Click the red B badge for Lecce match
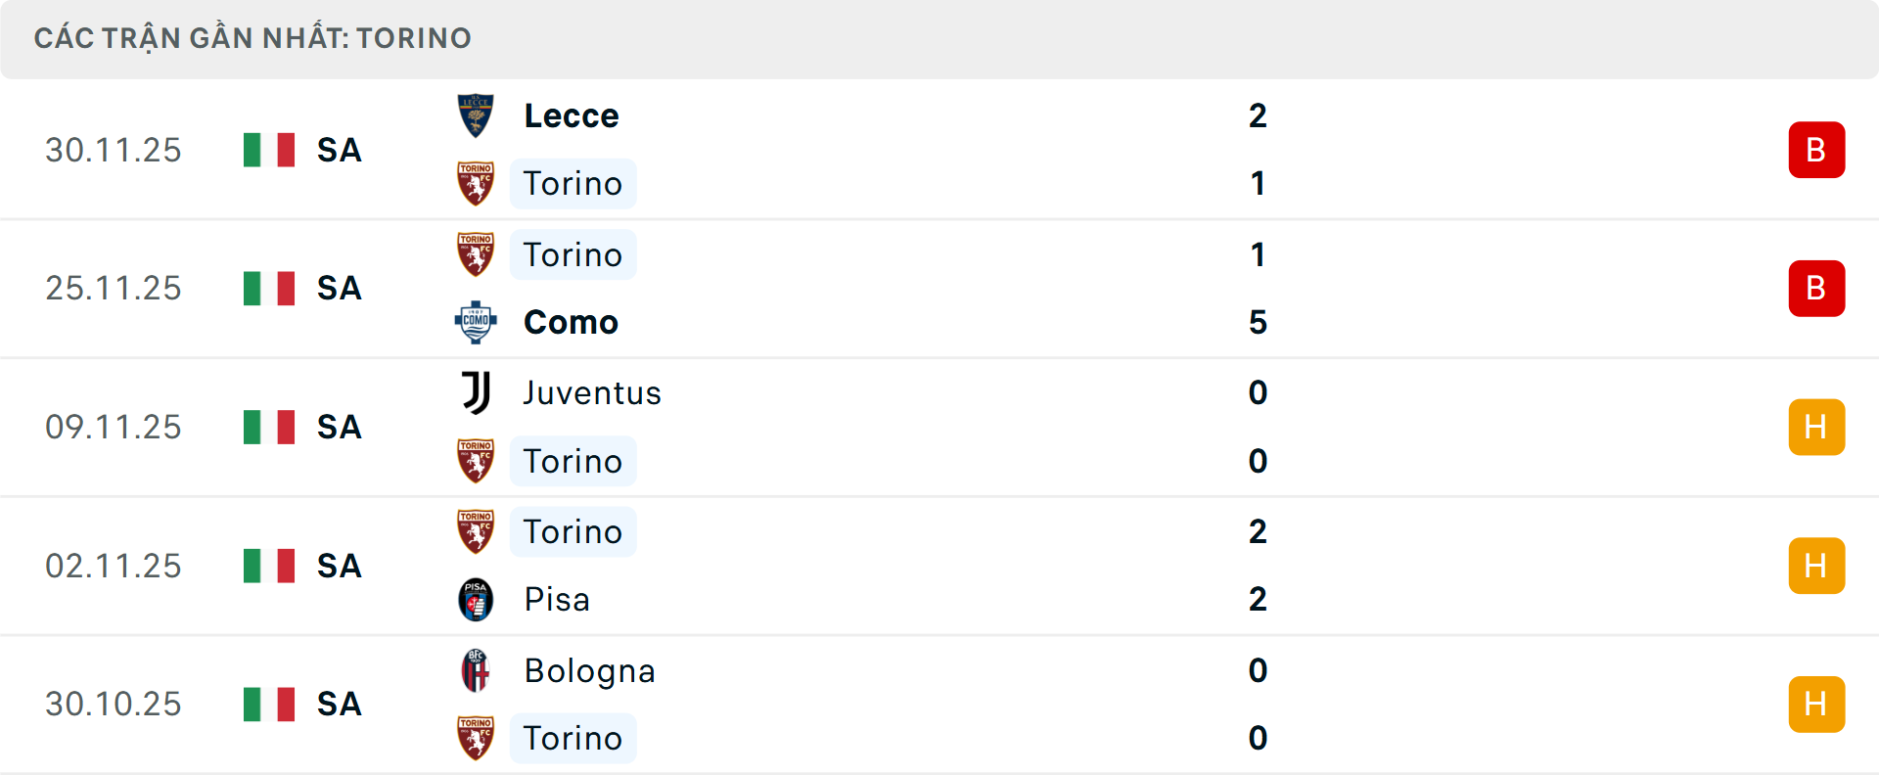 1816,150
